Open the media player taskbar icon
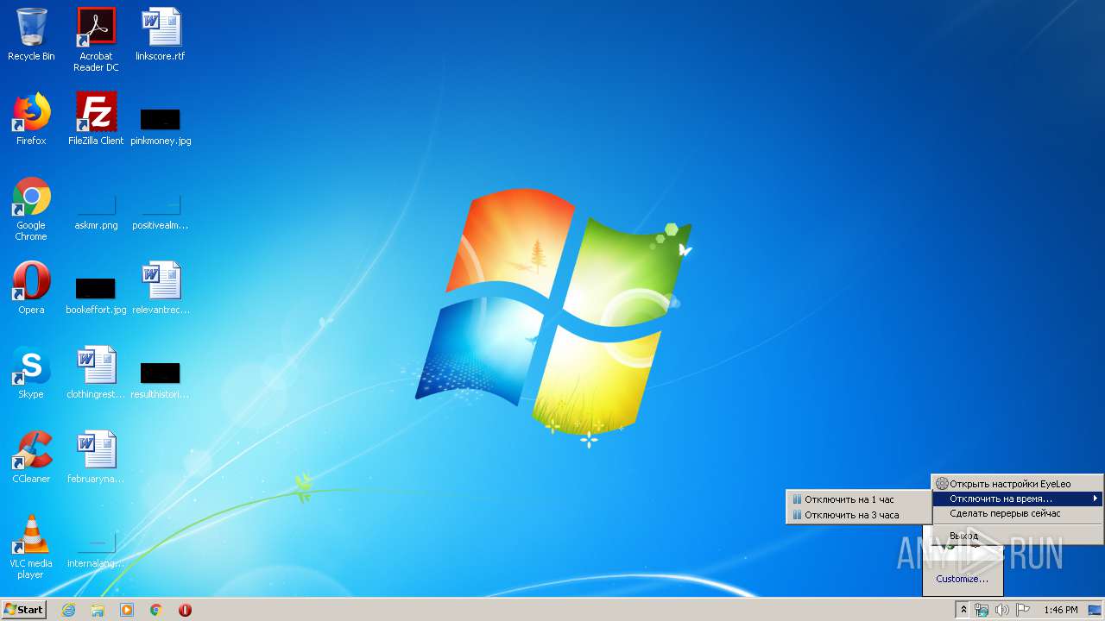1105x621 pixels. [127, 610]
